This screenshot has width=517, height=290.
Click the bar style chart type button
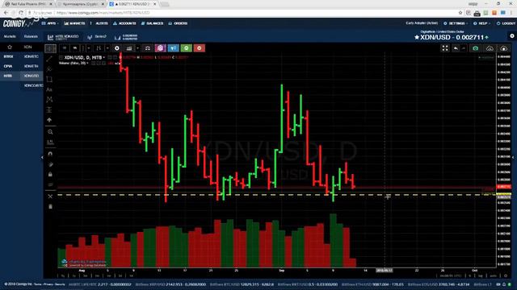pyautogui.click(x=99, y=48)
